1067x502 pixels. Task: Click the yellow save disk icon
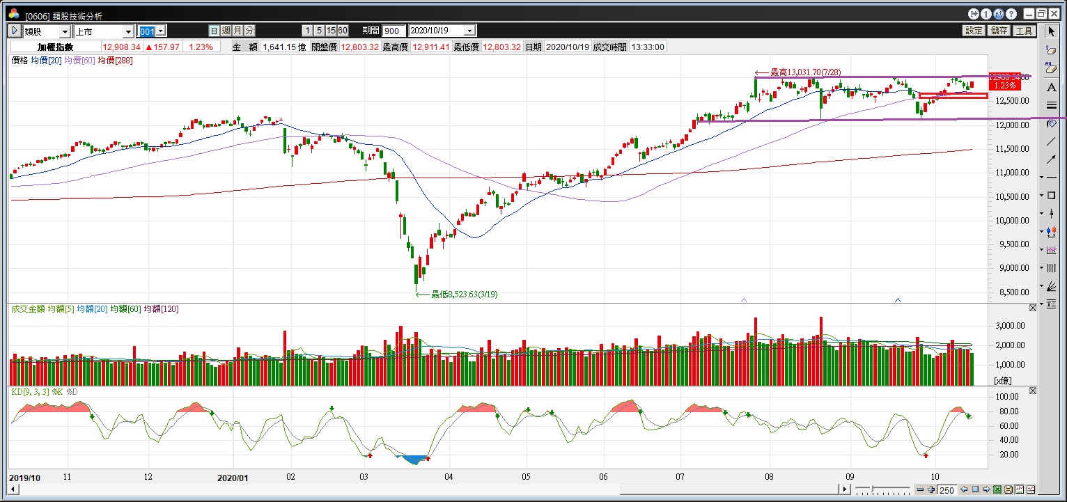coord(1008,490)
